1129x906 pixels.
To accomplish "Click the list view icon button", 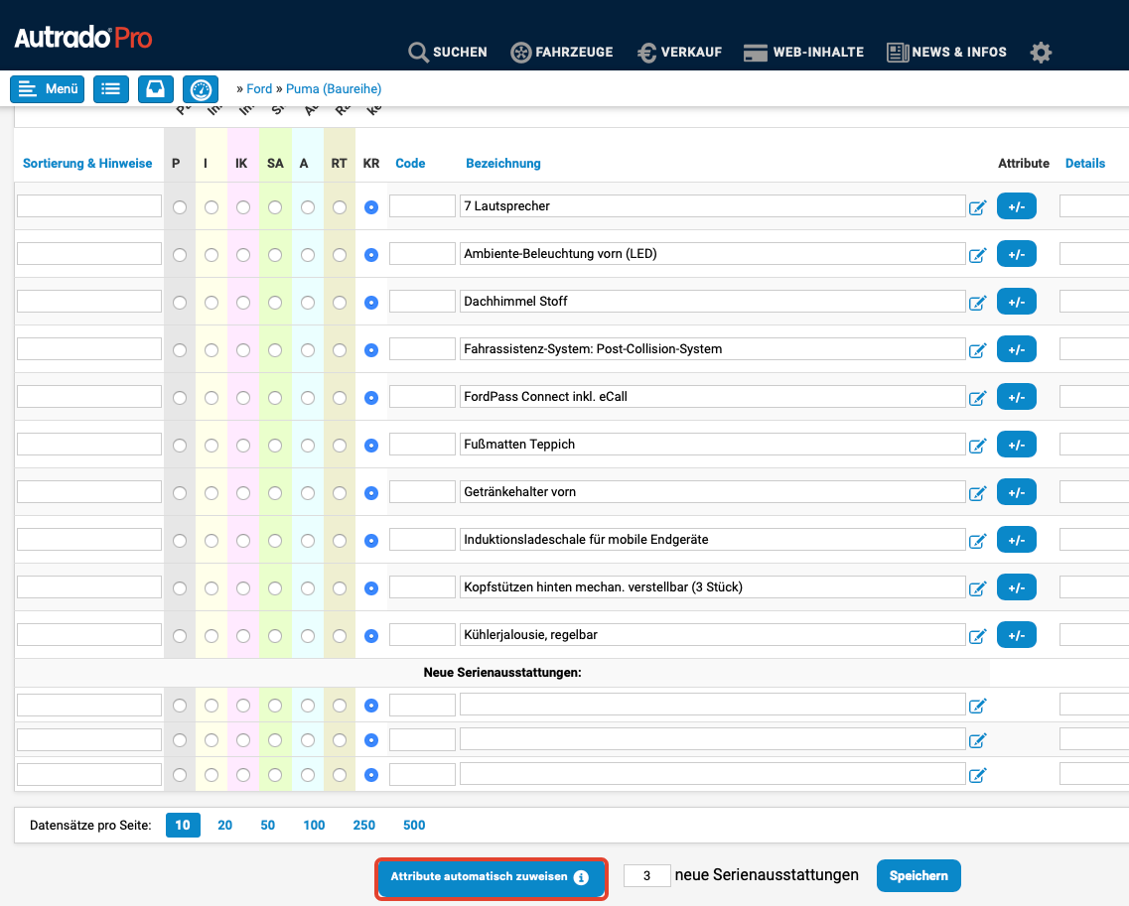I will click(111, 89).
